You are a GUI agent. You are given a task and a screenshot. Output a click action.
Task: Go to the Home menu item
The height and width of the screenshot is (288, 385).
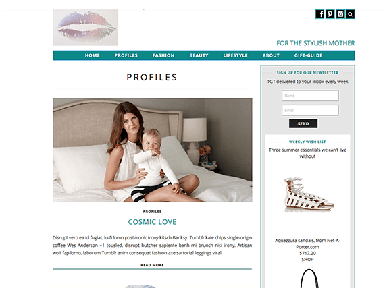(x=93, y=55)
